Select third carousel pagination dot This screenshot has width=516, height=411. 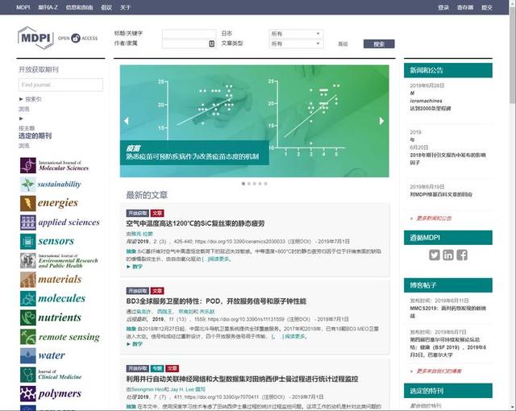[255, 184]
